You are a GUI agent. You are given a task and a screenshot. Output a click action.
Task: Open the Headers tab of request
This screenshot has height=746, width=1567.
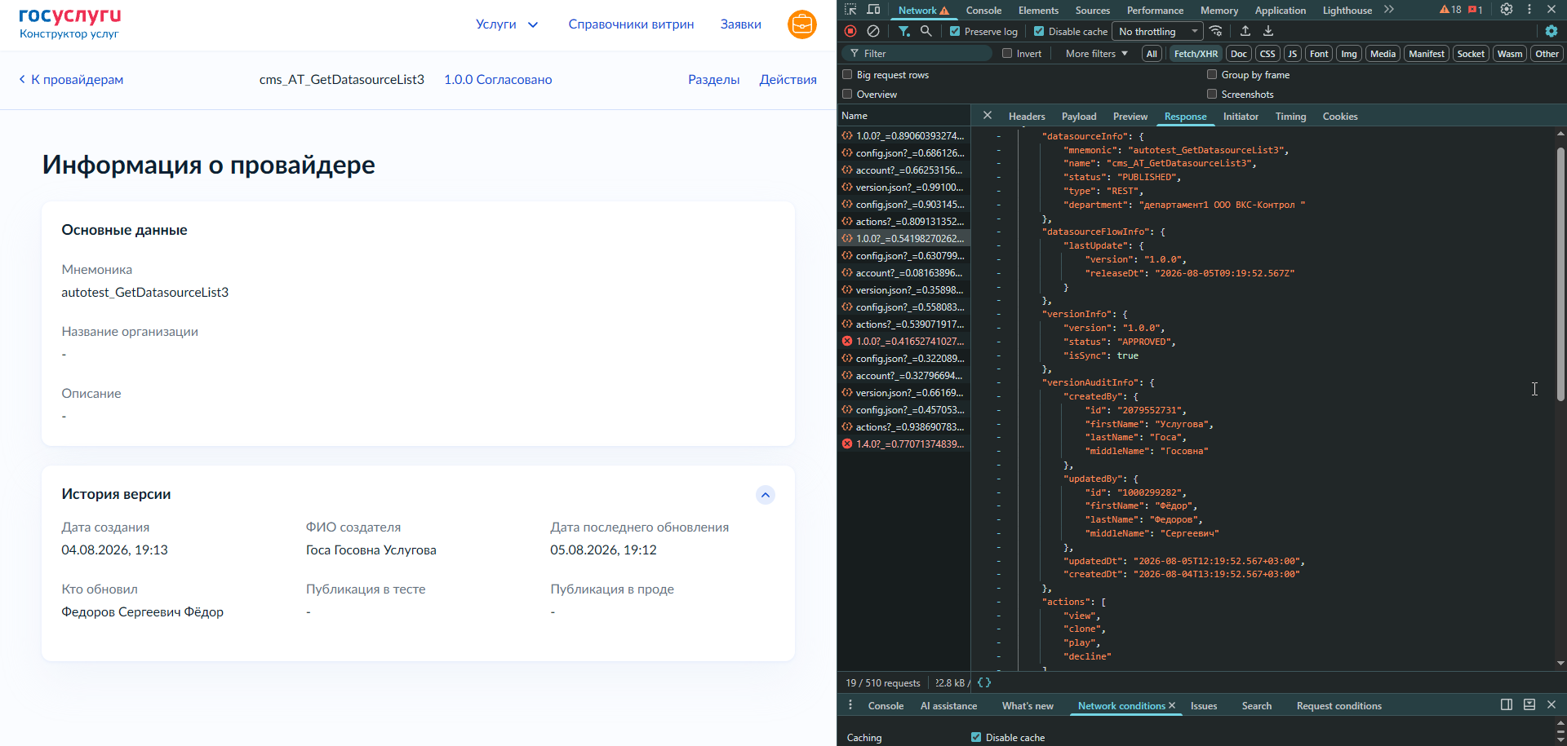(1027, 116)
